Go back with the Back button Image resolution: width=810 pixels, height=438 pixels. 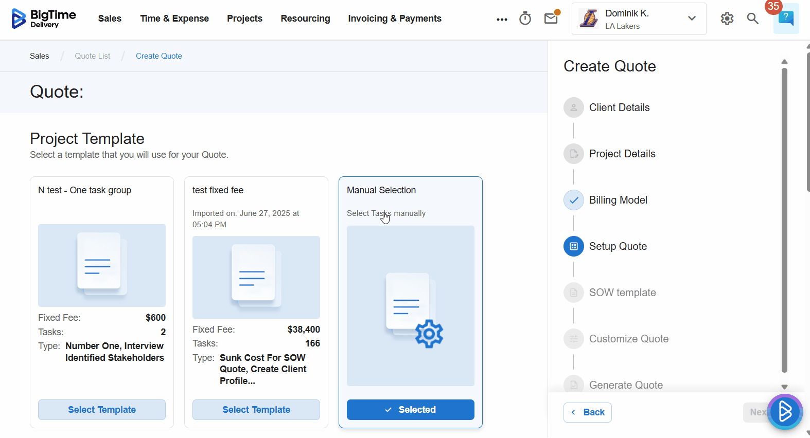[x=587, y=412]
